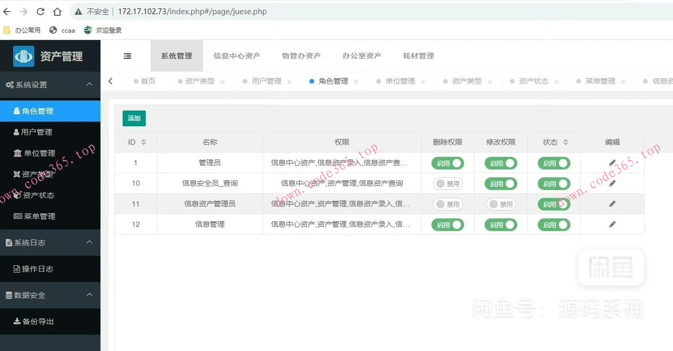Disable 删除权限 for the 管理员 role

coord(448,163)
